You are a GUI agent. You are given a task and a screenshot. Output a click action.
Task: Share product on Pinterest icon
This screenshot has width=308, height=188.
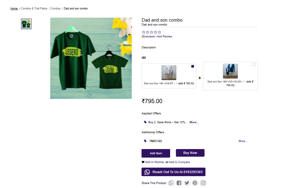point(195,183)
